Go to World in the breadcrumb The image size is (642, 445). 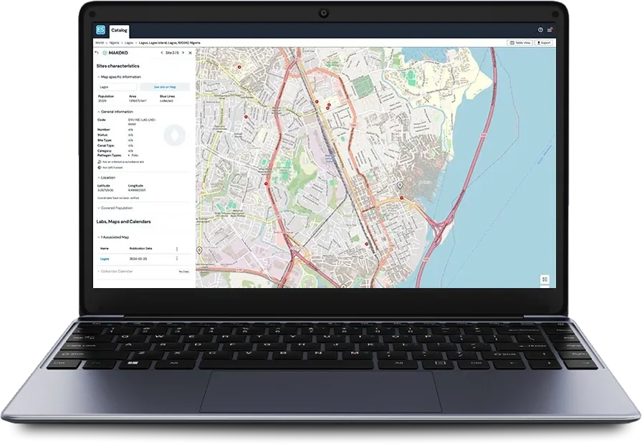100,42
